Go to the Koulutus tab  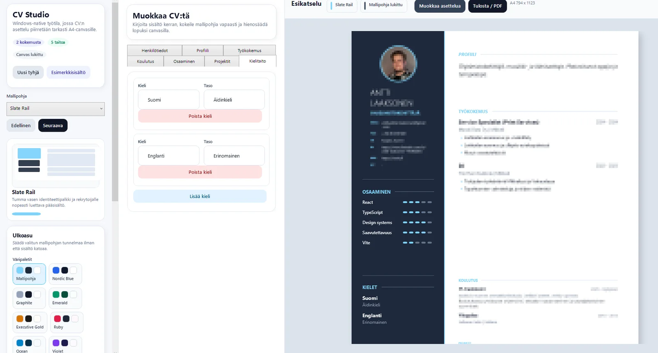pyautogui.click(x=146, y=61)
